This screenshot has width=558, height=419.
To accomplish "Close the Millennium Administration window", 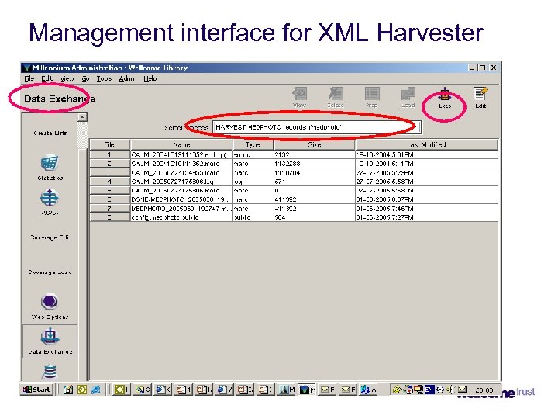I will [494, 68].
